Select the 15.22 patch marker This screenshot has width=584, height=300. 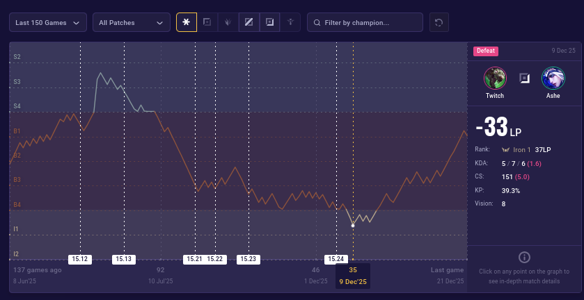[215, 259]
